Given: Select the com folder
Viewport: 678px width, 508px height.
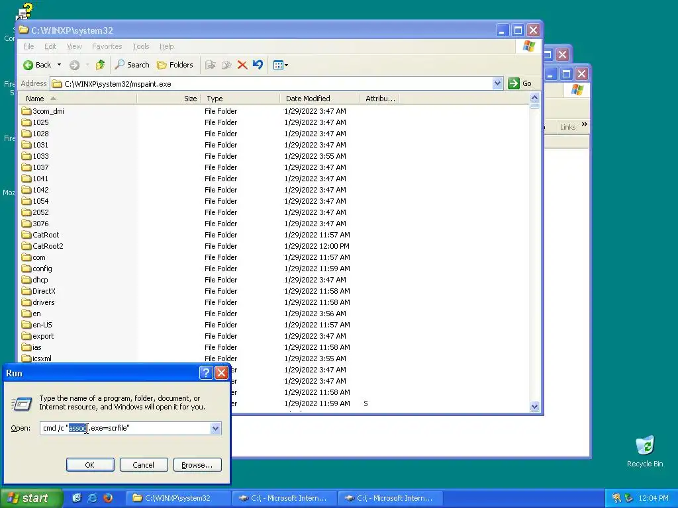Looking at the screenshot, I should (33, 257).
